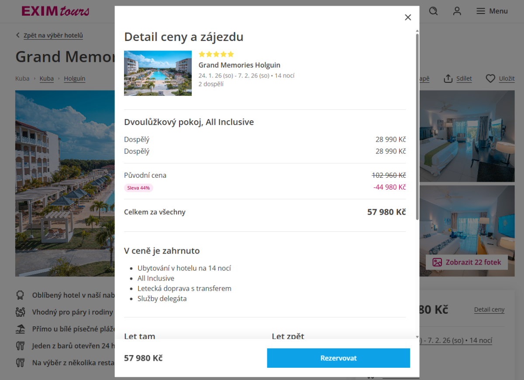Click the cutlery icon beside Jeden z barů
This screenshot has width=524, height=380.
coord(20,346)
